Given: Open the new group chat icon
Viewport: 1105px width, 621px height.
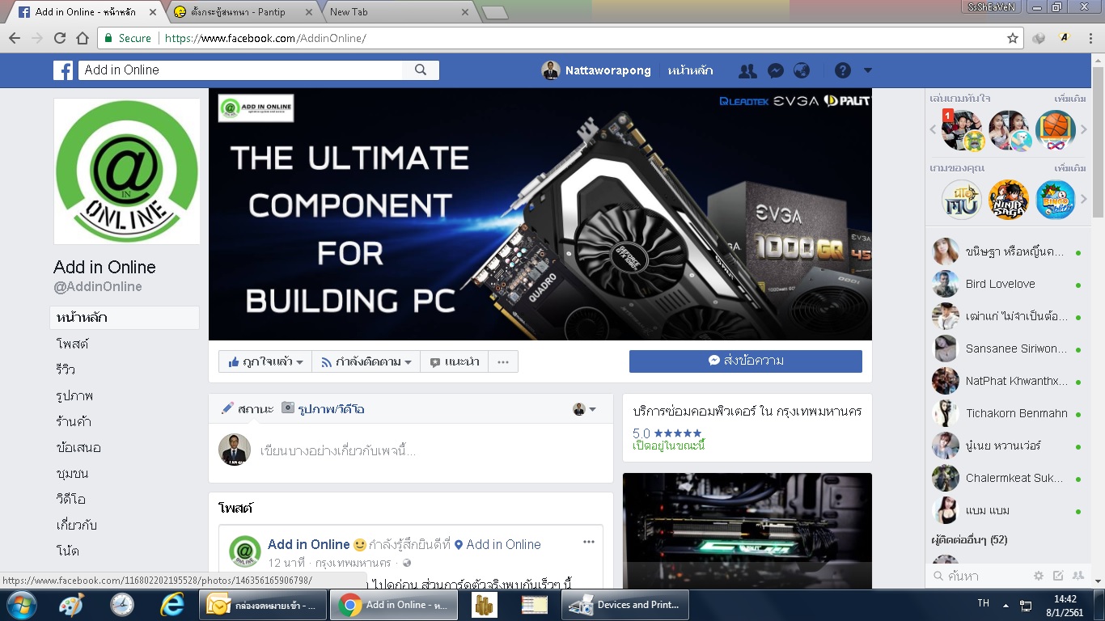Looking at the screenshot, I should 1078,576.
